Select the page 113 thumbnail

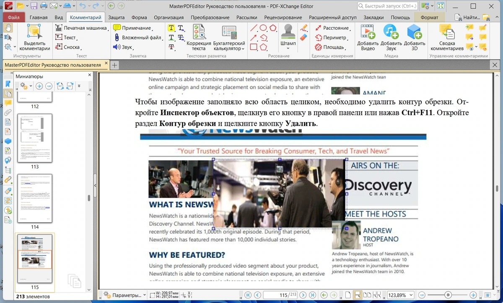35,138
